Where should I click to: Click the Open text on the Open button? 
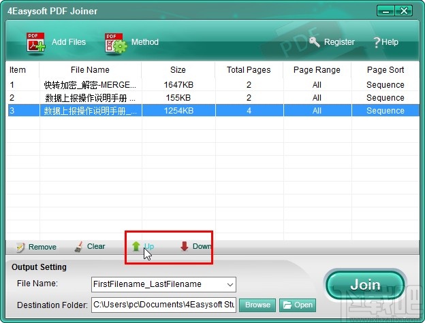[x=303, y=305]
